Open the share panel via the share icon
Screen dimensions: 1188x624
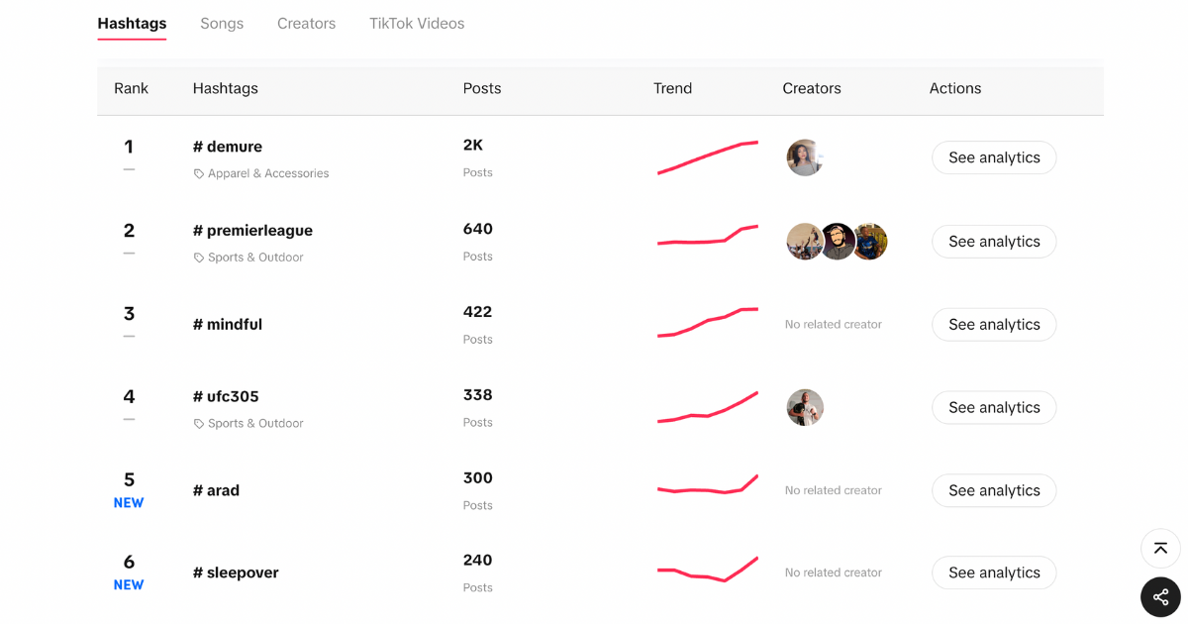point(1159,596)
